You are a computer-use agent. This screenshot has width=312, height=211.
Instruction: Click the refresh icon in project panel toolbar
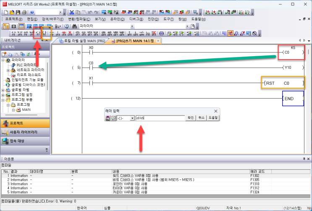(x=29, y=54)
